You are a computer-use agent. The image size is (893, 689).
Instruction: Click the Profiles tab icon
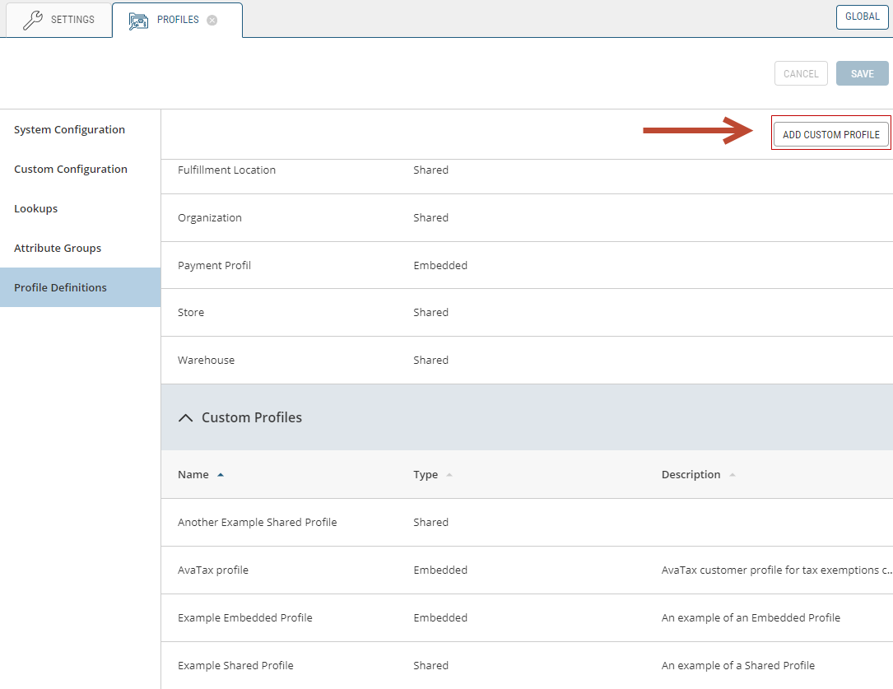pyautogui.click(x=138, y=21)
